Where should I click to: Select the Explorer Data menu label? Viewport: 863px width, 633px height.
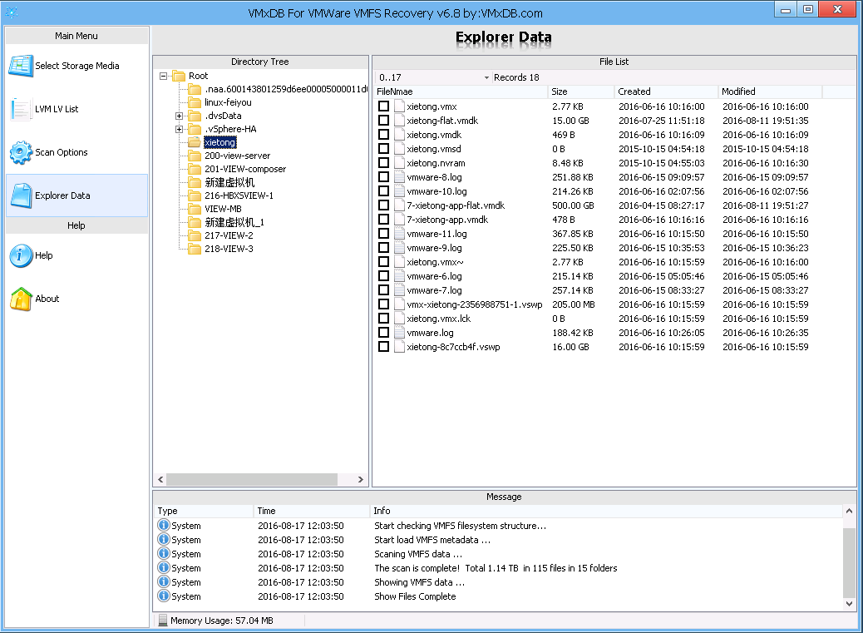(x=62, y=195)
